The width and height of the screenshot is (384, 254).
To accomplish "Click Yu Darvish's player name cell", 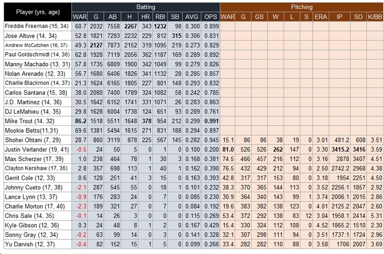I will (x=38, y=244).
